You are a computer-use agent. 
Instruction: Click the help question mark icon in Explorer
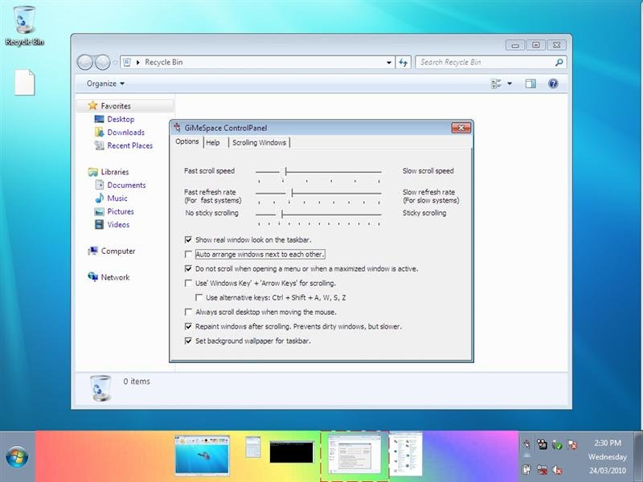coord(553,84)
